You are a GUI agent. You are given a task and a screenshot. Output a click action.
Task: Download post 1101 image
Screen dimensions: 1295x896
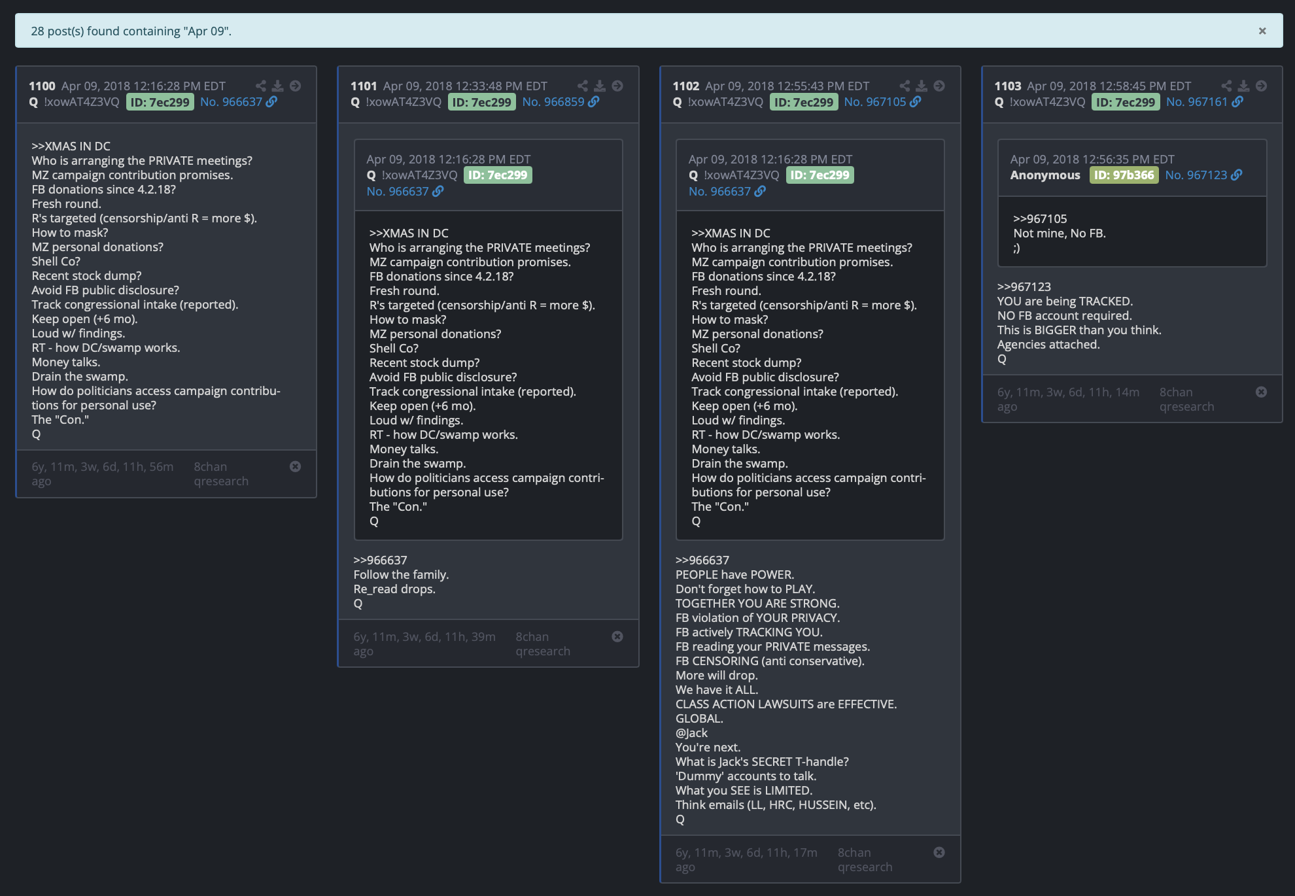pos(600,86)
